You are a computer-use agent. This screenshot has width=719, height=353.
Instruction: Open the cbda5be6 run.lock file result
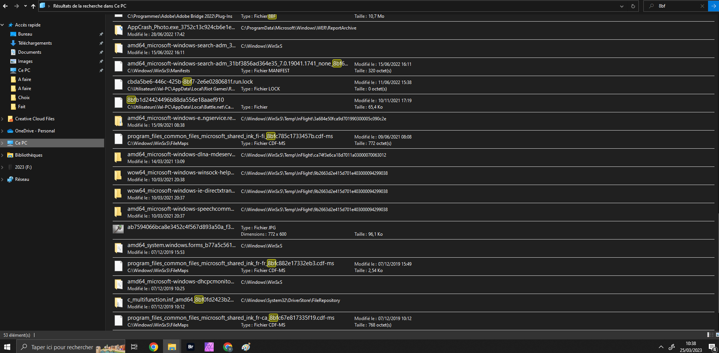coord(190,82)
